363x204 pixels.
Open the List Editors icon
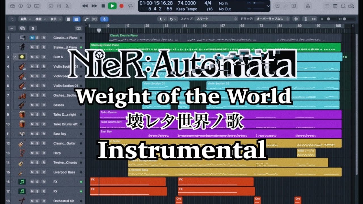click(327, 6)
